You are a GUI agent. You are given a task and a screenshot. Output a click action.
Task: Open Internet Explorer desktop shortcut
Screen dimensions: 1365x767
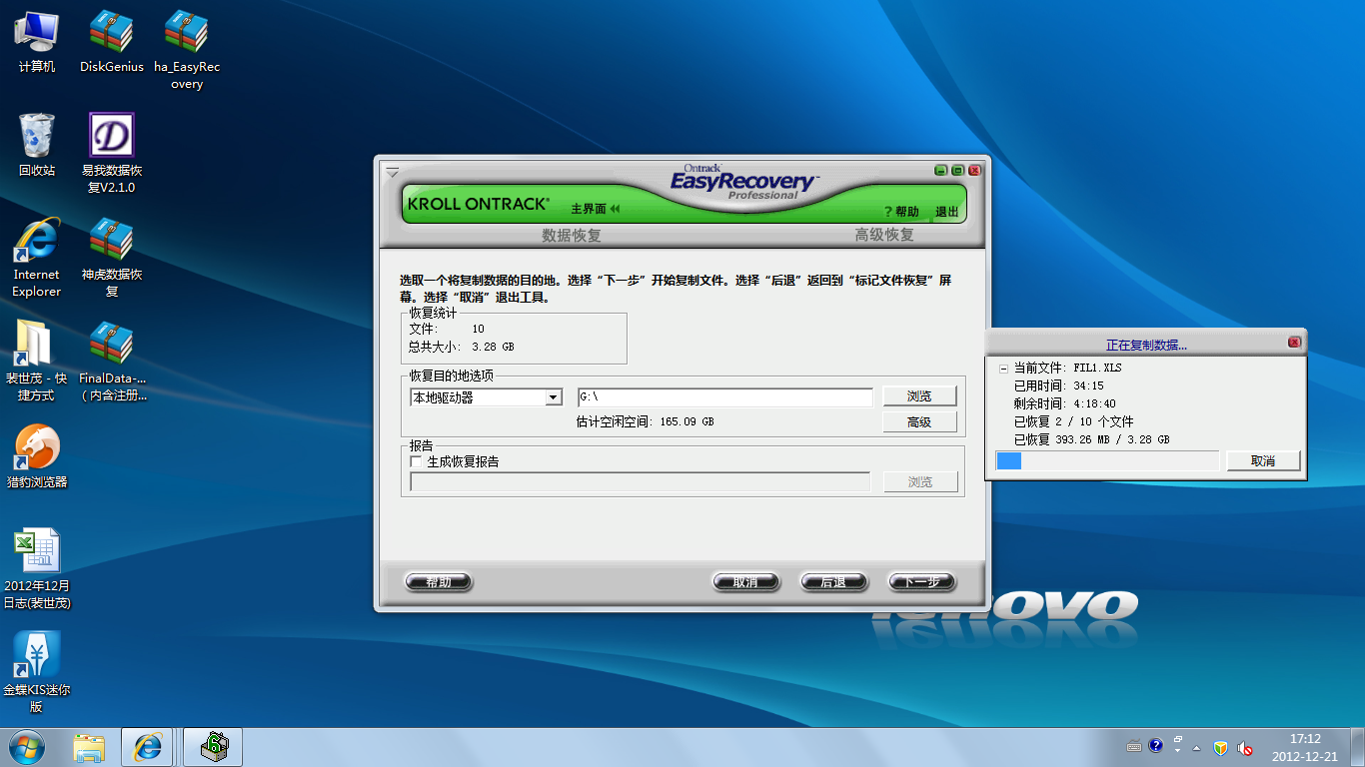(37, 257)
